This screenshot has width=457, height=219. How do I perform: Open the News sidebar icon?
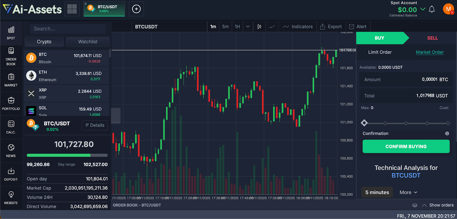(11, 151)
